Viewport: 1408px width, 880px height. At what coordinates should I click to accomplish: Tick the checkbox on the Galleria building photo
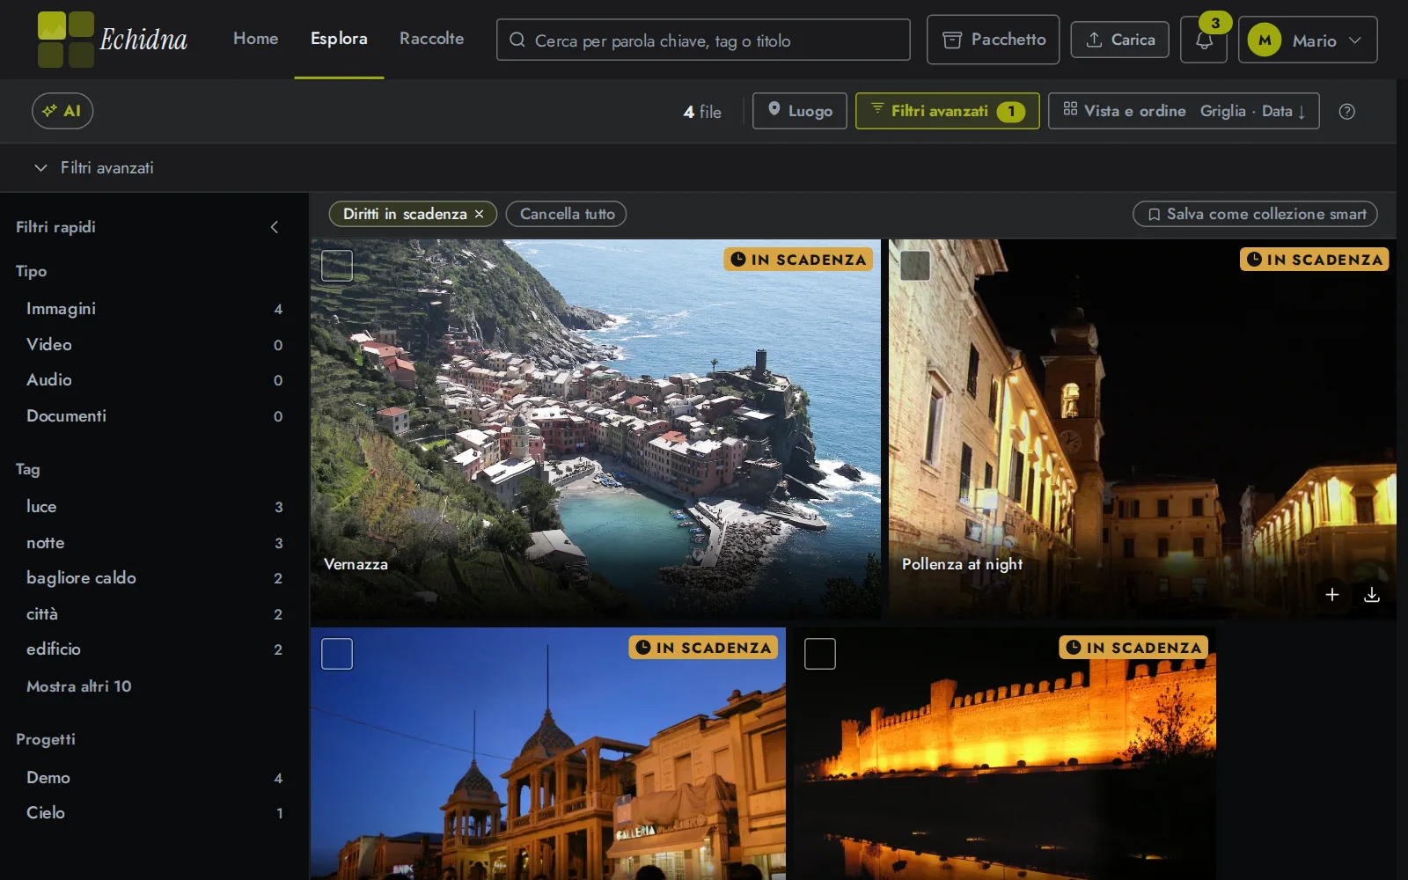point(337,654)
